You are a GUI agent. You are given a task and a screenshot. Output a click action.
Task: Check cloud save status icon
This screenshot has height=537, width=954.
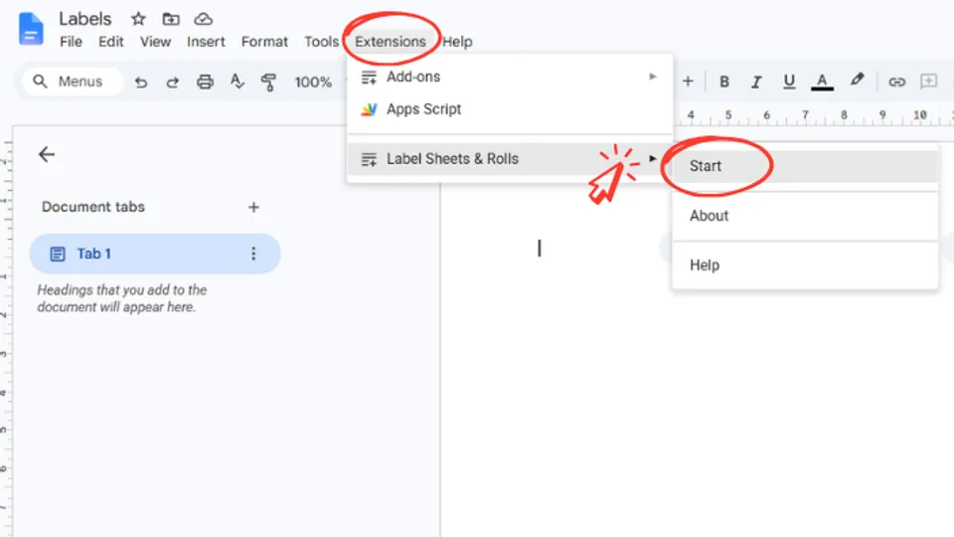click(x=203, y=20)
